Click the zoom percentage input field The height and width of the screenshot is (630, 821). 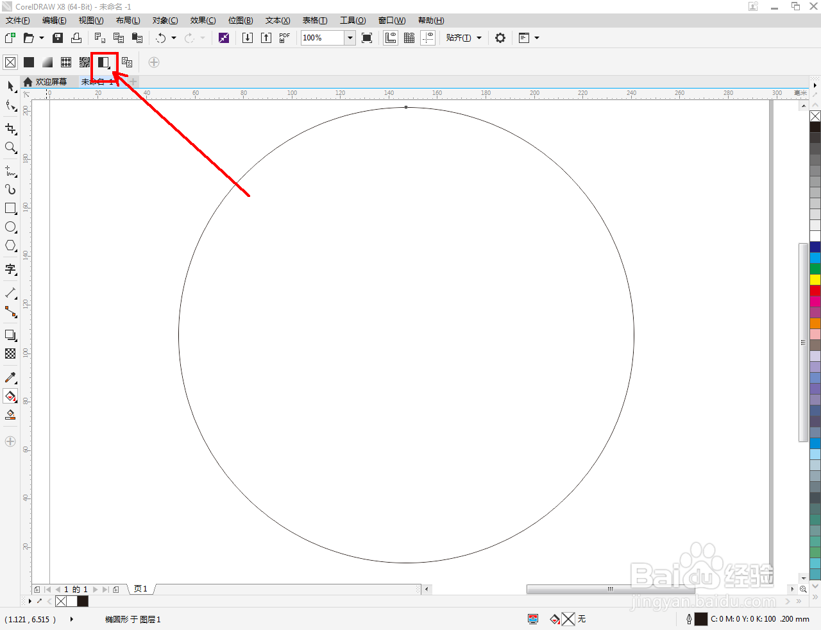click(x=323, y=38)
